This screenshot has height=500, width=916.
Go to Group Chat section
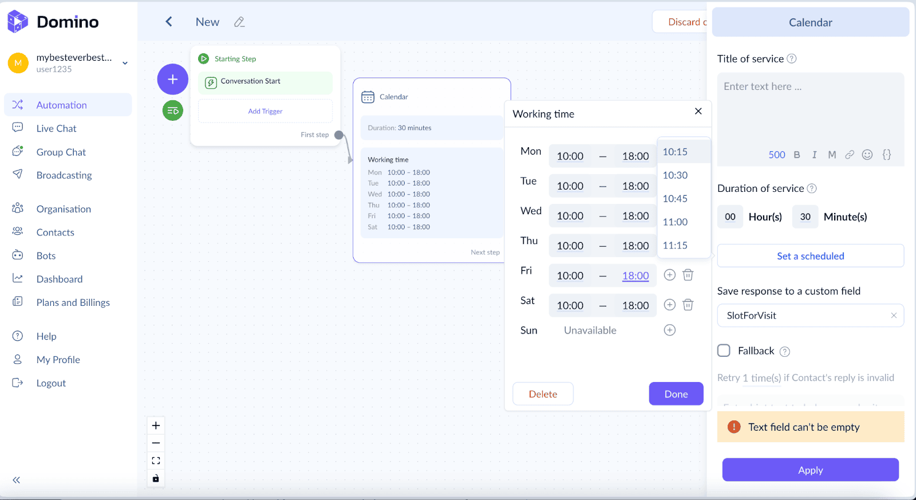tap(61, 152)
